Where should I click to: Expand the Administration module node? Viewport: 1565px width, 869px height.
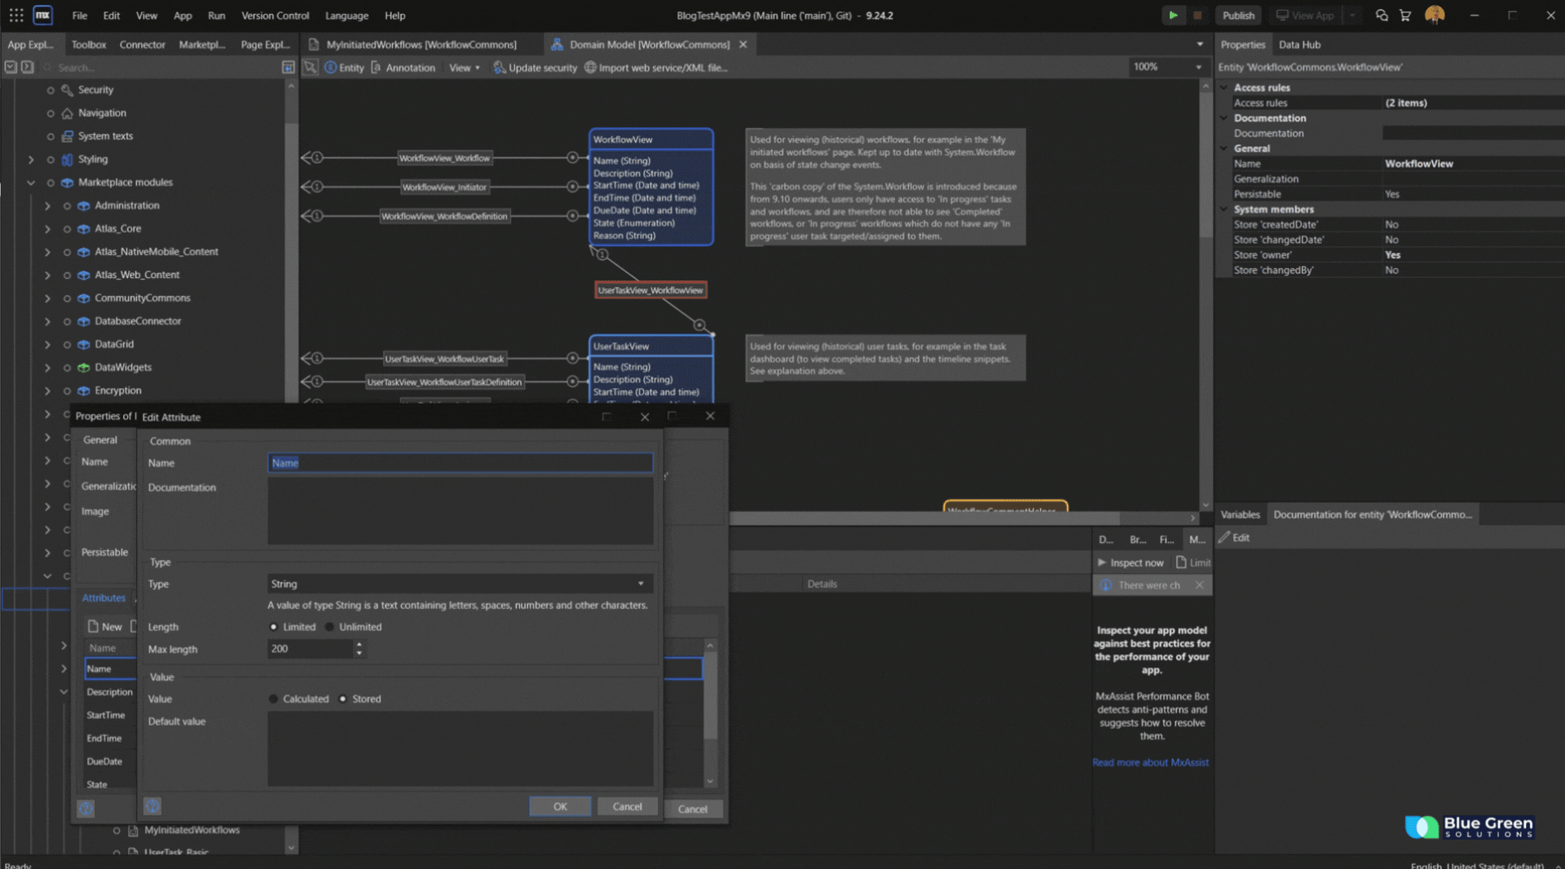click(47, 205)
